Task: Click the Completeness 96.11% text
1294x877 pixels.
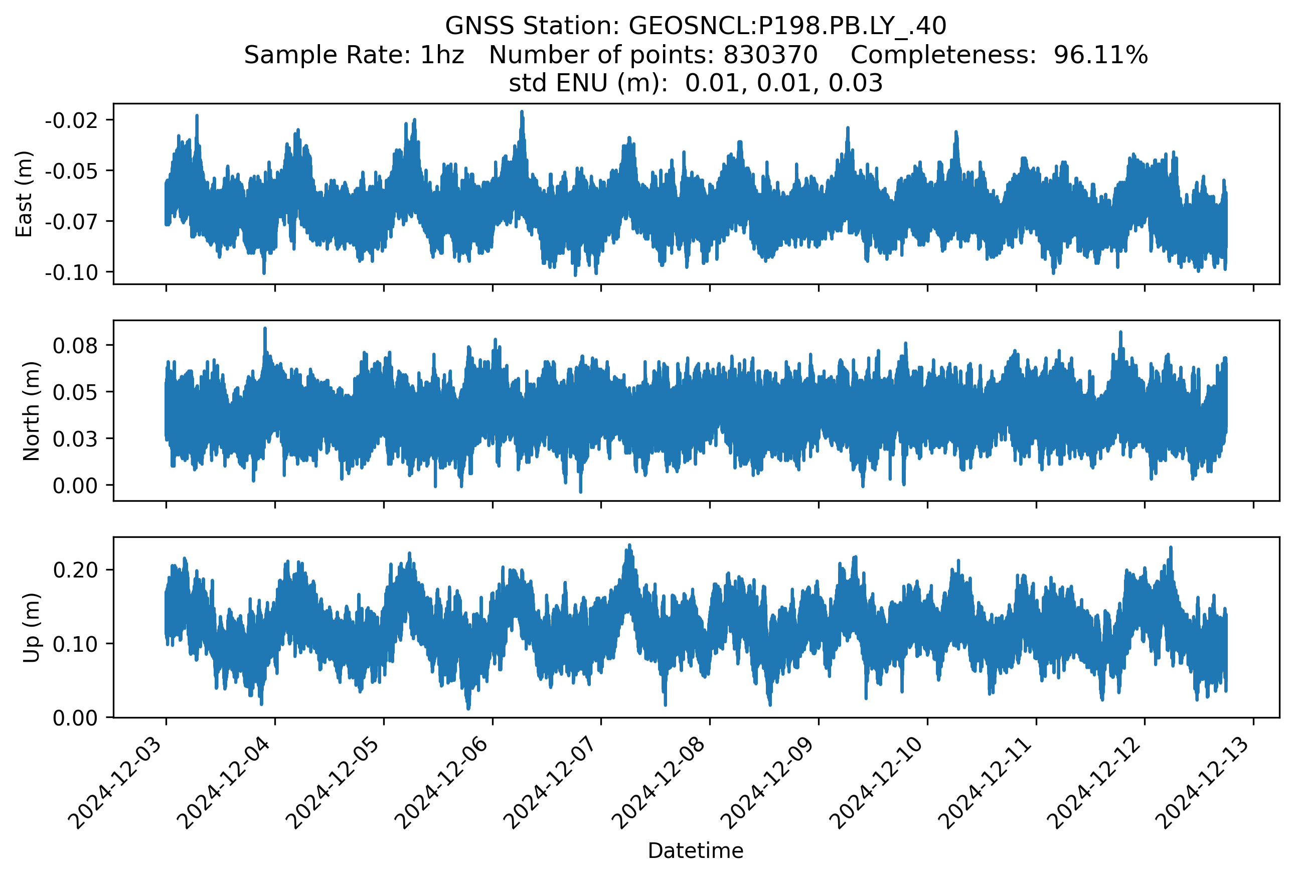Action: tap(999, 55)
